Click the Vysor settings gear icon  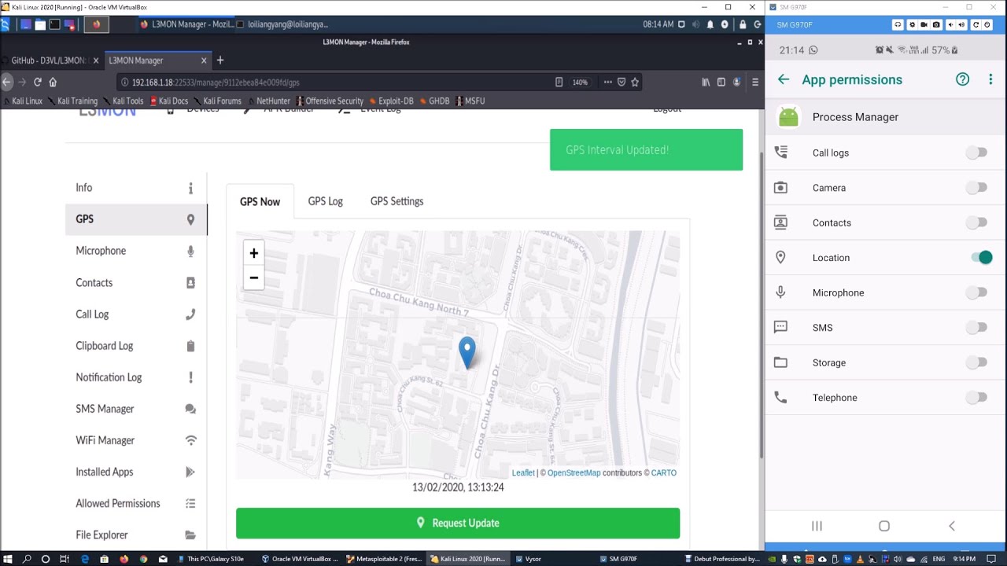pos(912,24)
